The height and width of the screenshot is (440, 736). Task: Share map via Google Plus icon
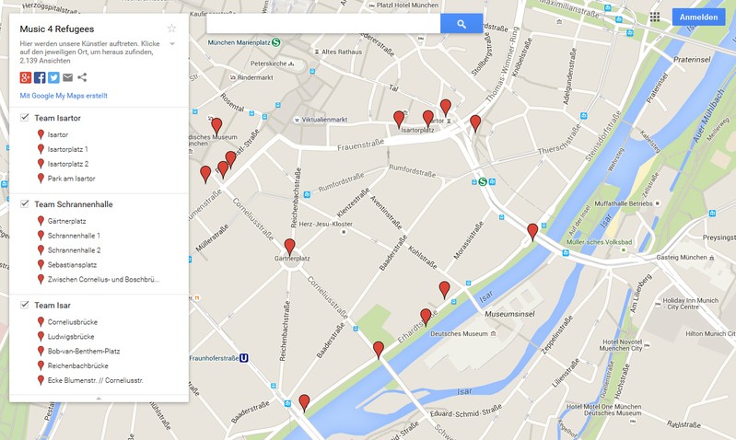(26, 77)
